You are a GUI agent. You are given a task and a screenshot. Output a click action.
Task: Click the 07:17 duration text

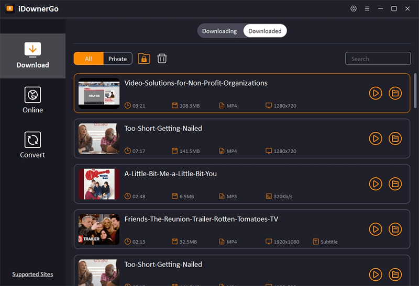pyautogui.click(x=139, y=151)
